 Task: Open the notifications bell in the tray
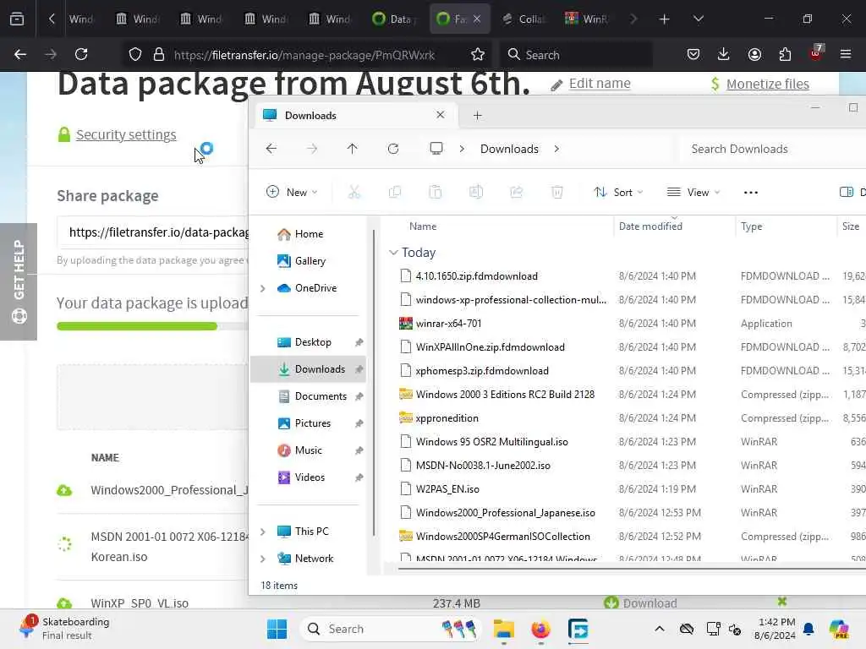tap(808, 629)
